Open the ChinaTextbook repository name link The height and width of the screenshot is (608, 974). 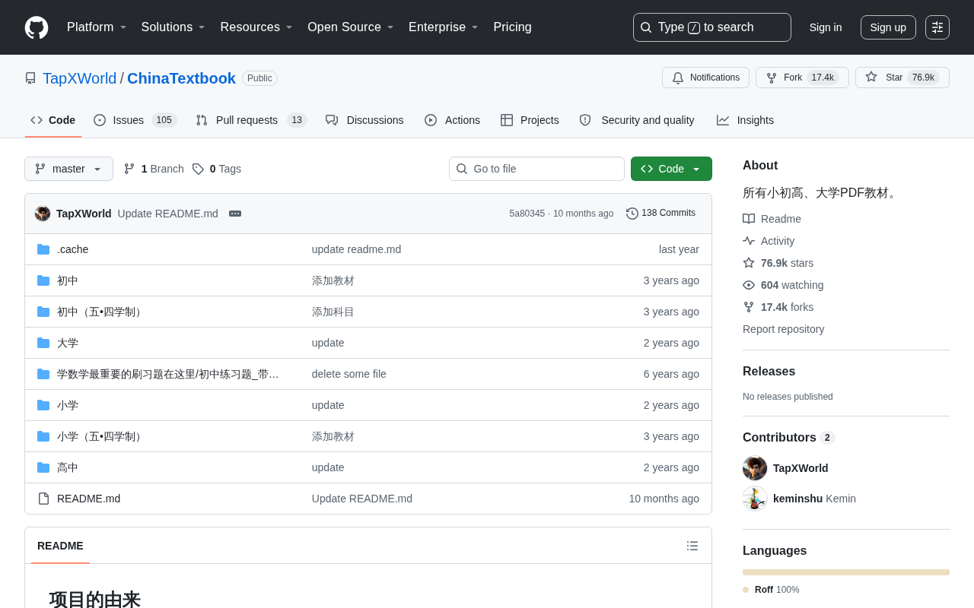[181, 78]
